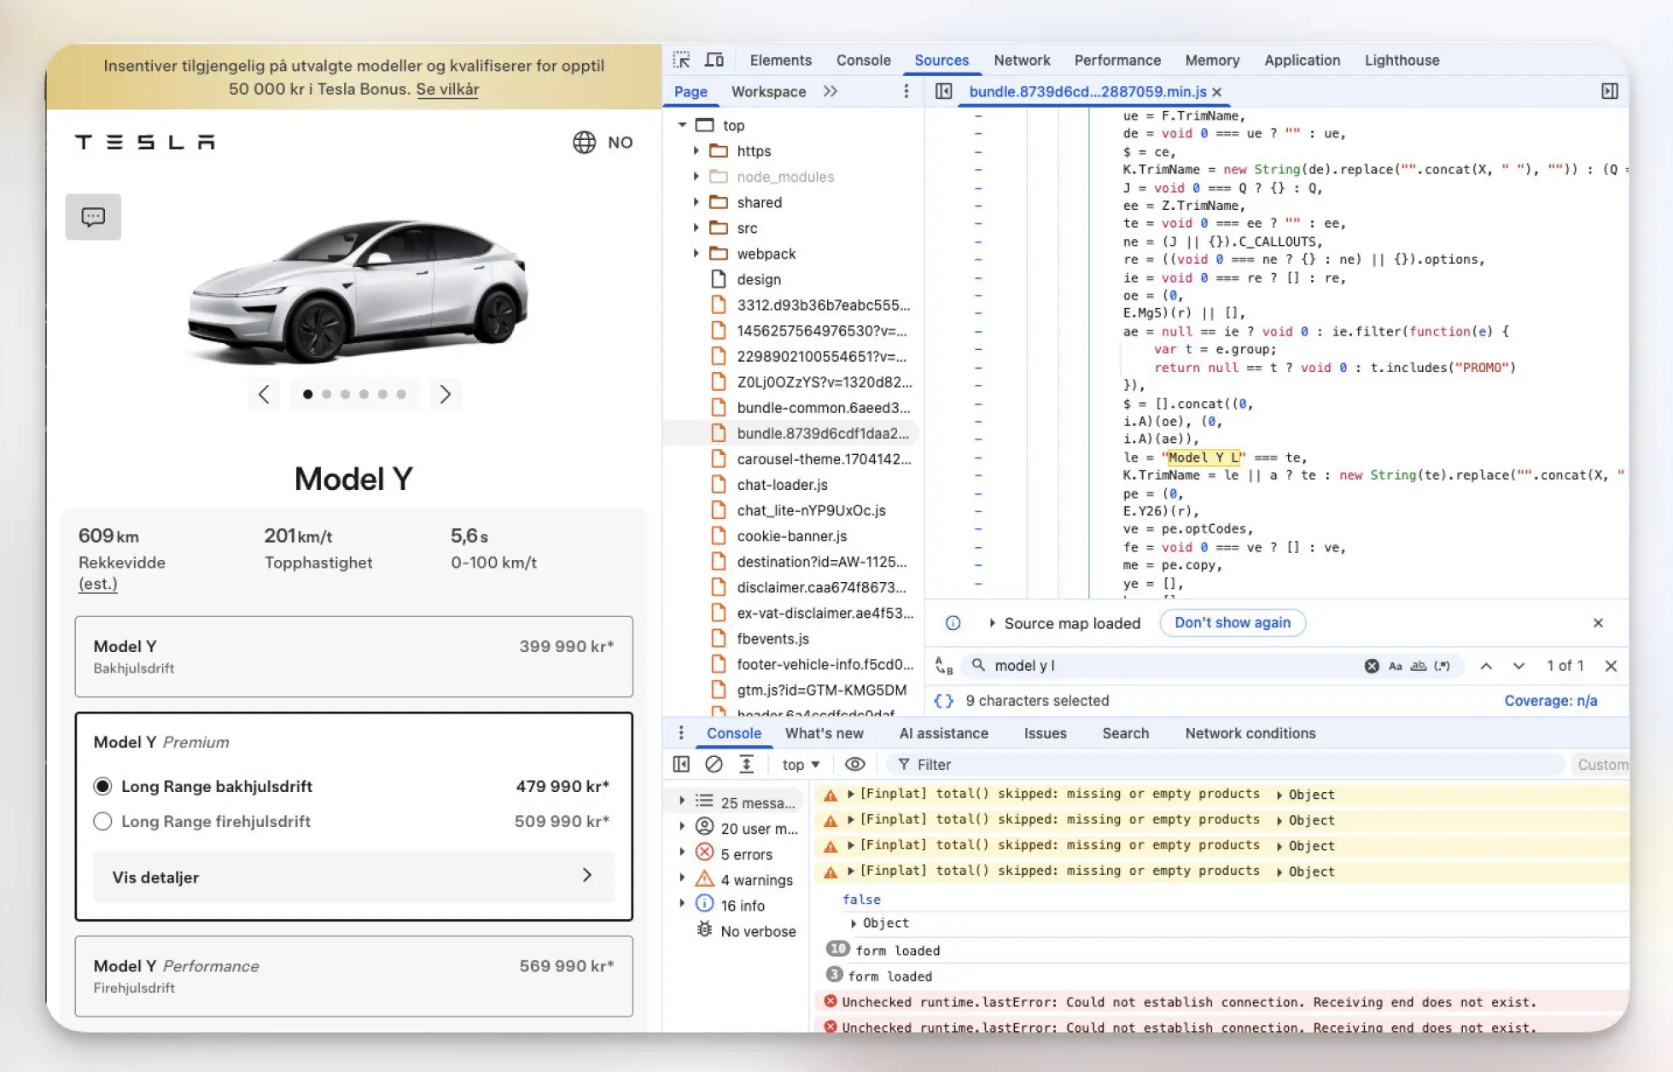
Task: Show more navigator tabs with chevrons
Action: click(x=830, y=91)
